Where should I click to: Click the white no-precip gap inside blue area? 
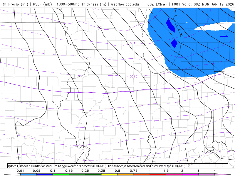(x=214, y=26)
